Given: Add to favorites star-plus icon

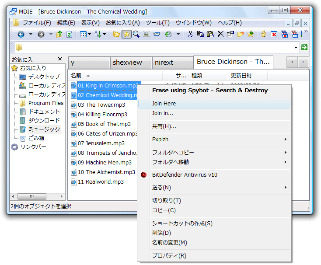Looking at the screenshot, I should pos(251,34).
